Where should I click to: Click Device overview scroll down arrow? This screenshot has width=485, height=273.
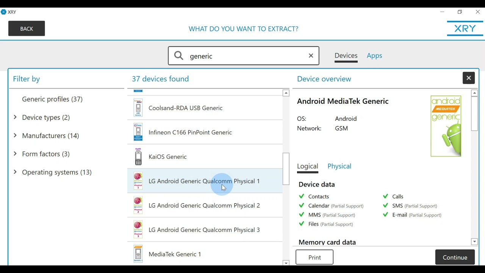pyautogui.click(x=474, y=242)
